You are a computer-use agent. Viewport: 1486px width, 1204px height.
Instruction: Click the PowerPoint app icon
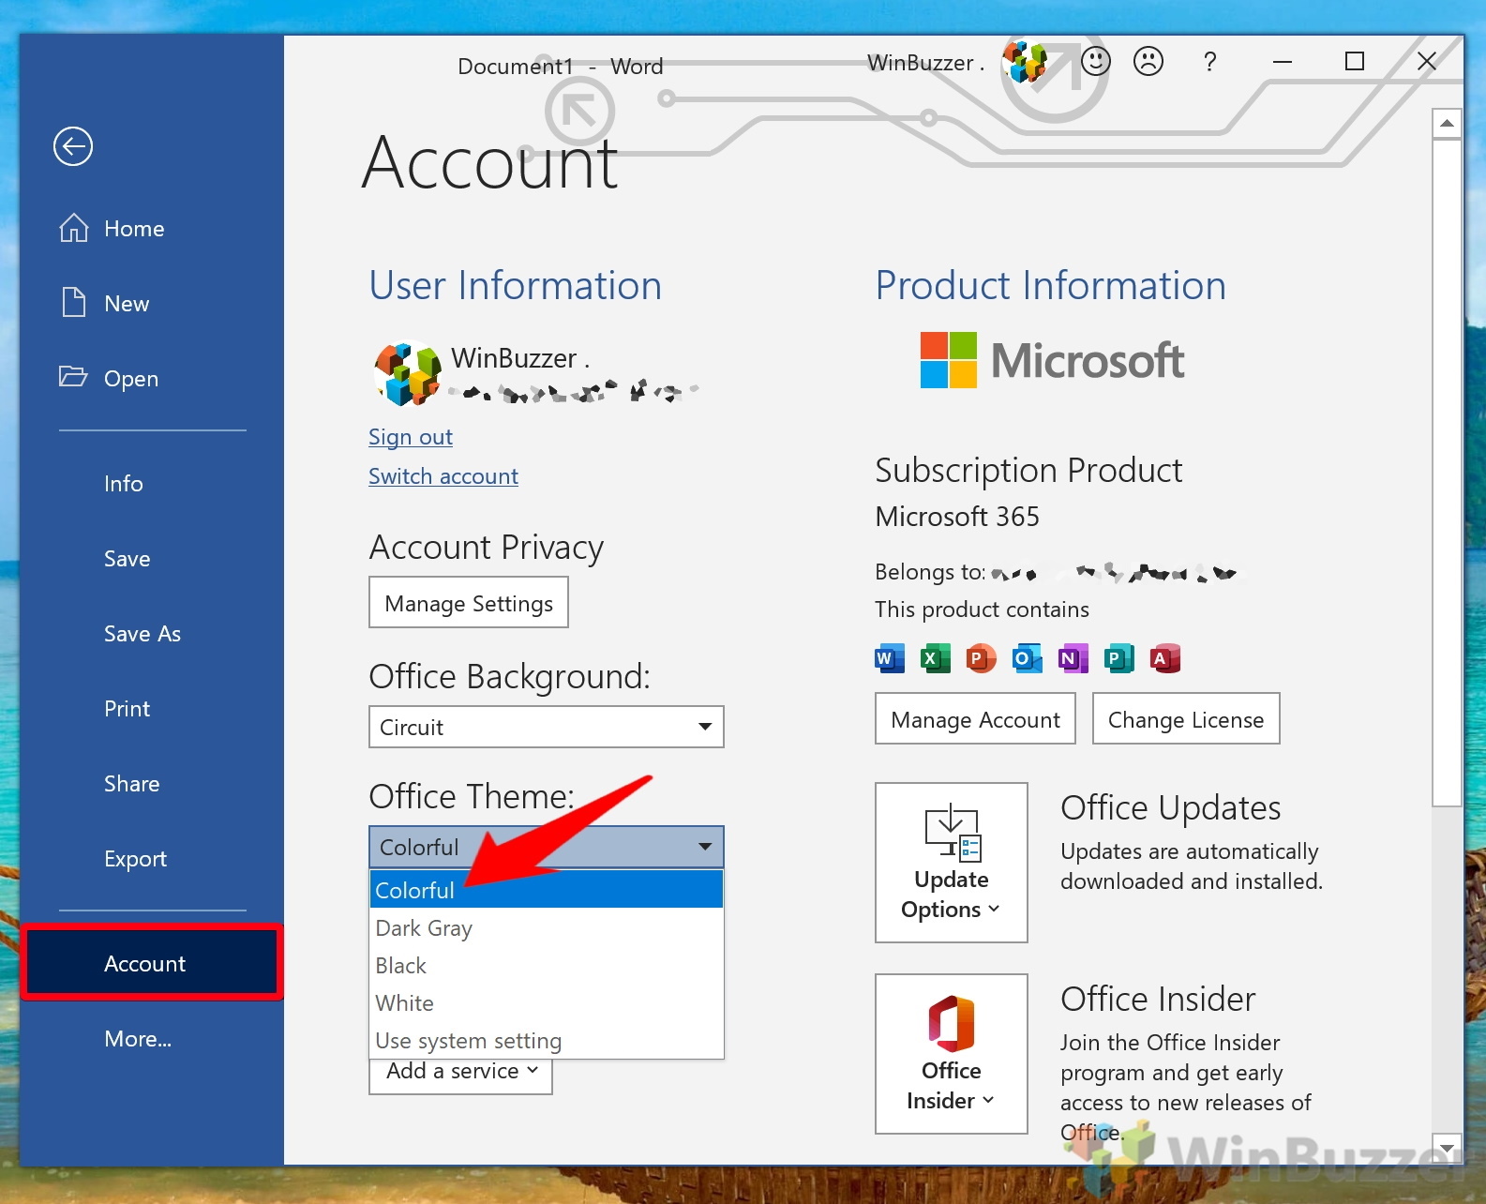[x=982, y=659]
